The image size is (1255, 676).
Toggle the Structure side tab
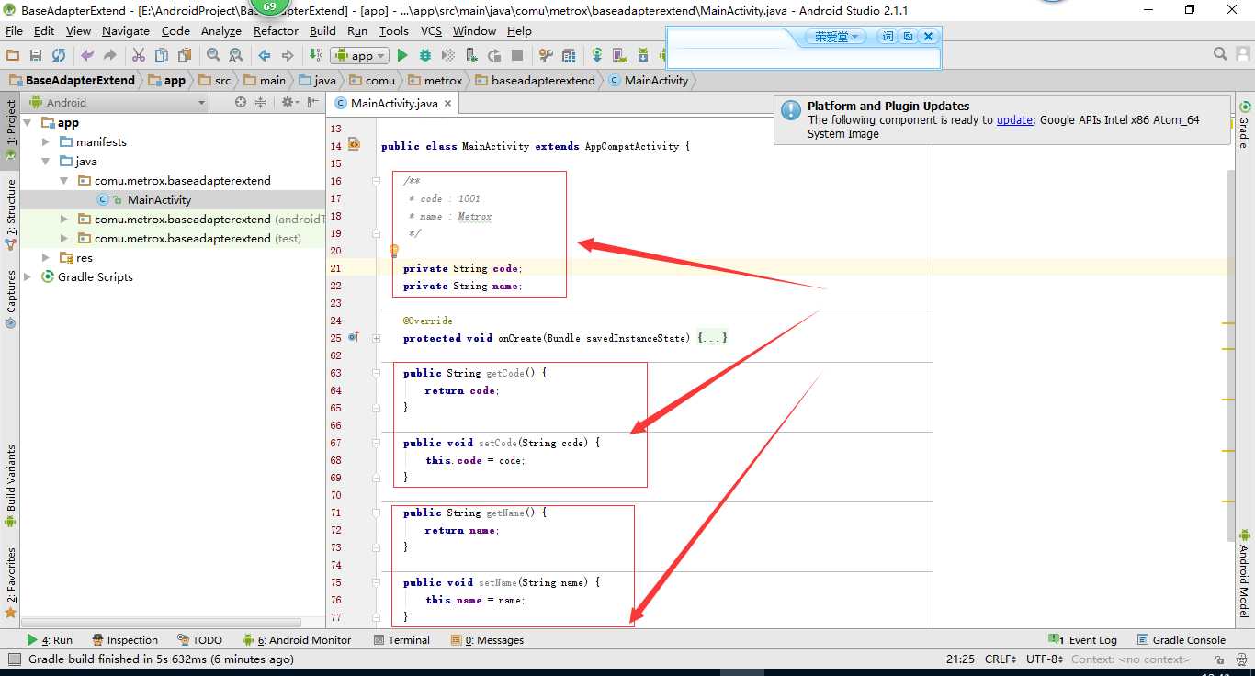pyautogui.click(x=11, y=214)
